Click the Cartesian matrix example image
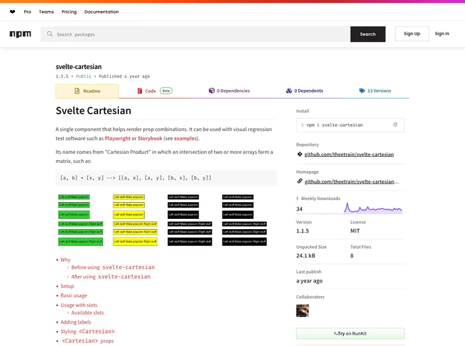Image resolution: width=465 pixels, height=346 pixels. coord(162,220)
